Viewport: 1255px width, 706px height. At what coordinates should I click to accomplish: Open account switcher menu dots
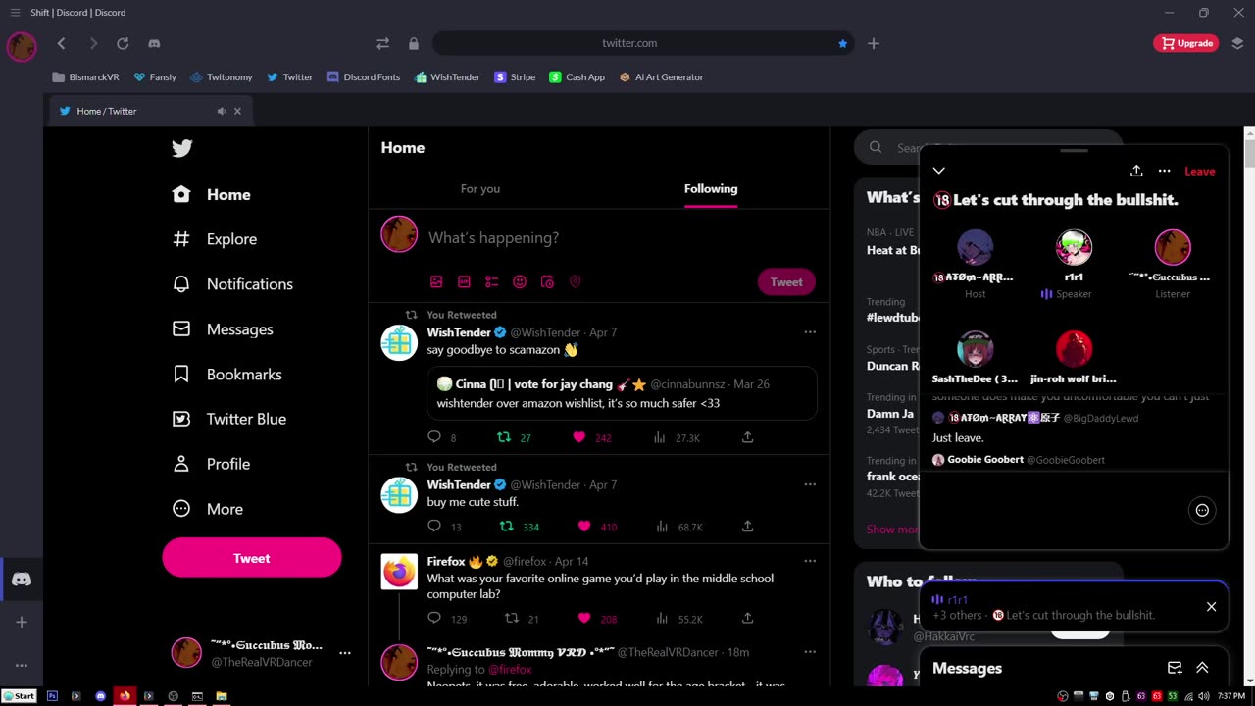(345, 652)
